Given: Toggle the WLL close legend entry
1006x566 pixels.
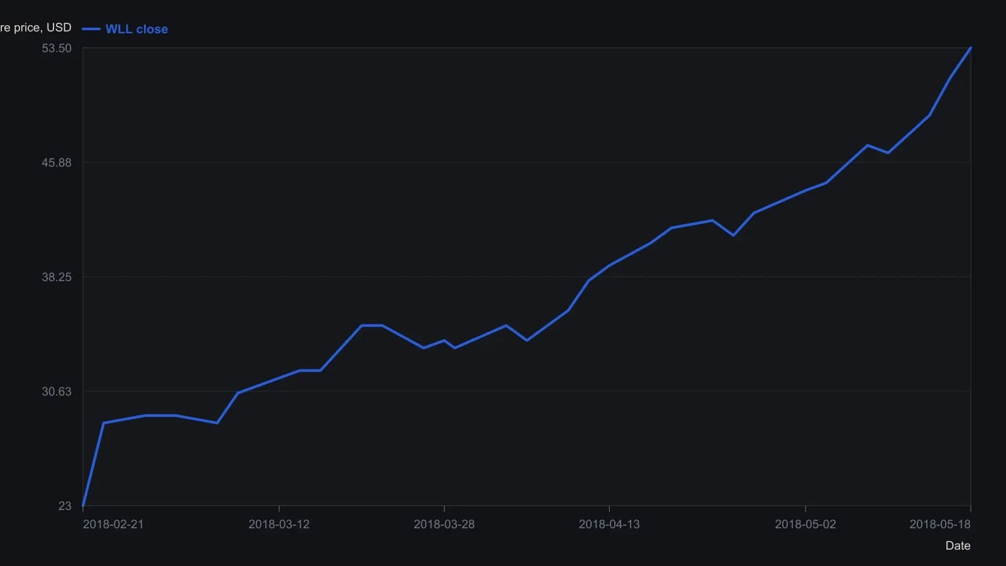Looking at the screenshot, I should tap(125, 29).
